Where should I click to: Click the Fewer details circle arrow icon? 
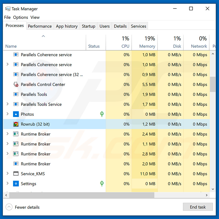(9, 207)
